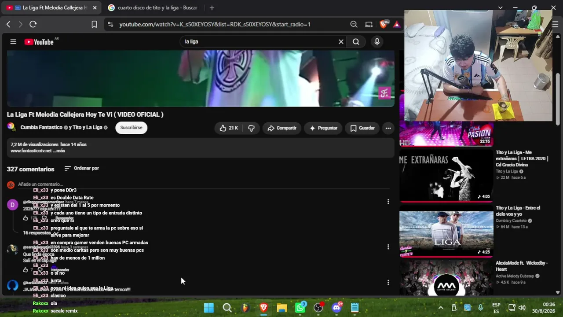This screenshot has width=563, height=317.
Task: Open the 'Ordenar por' sort dropdown
Action: (81, 168)
